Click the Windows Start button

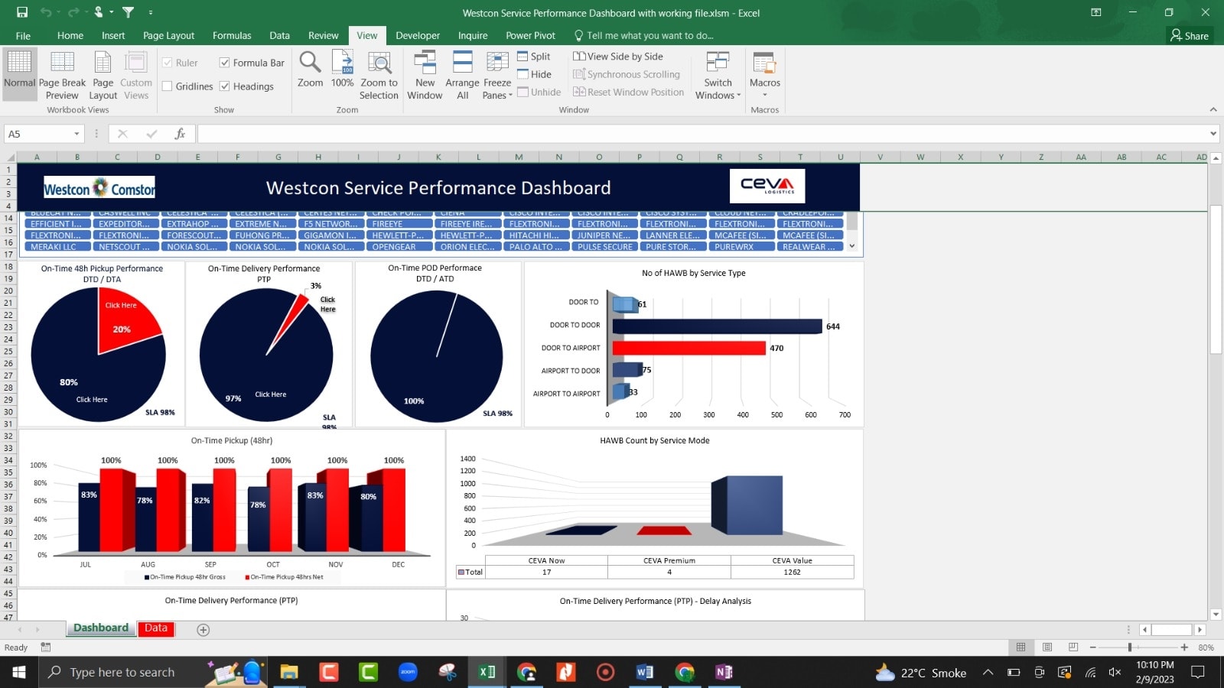pos(19,672)
